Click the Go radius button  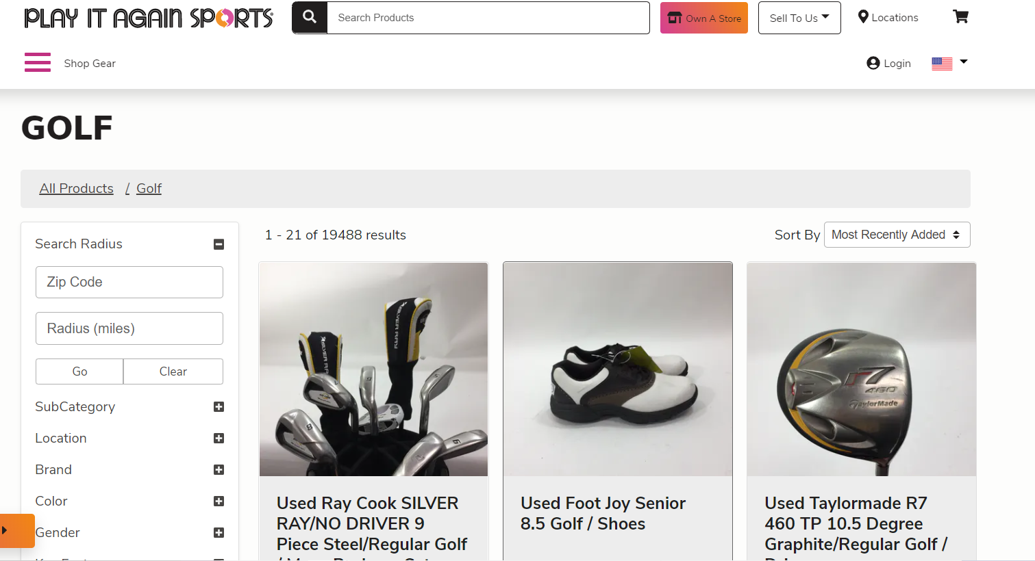click(x=79, y=371)
